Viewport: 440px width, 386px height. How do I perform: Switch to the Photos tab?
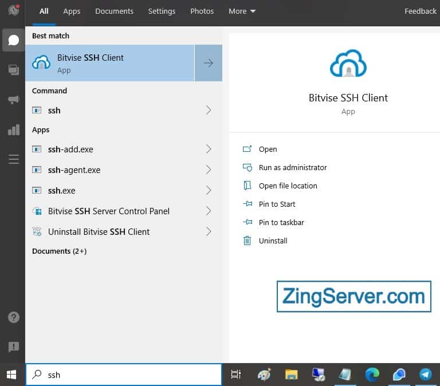[202, 11]
